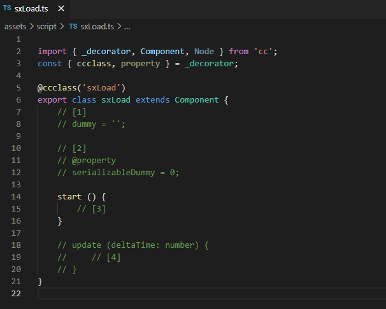Screen dimensions: 386x309
Task: Click '_decorator' in the import statement
Action: point(106,52)
